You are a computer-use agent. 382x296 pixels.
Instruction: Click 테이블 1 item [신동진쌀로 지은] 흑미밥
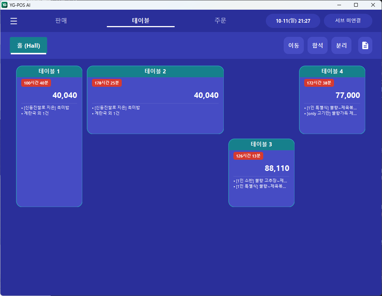coord(45,108)
